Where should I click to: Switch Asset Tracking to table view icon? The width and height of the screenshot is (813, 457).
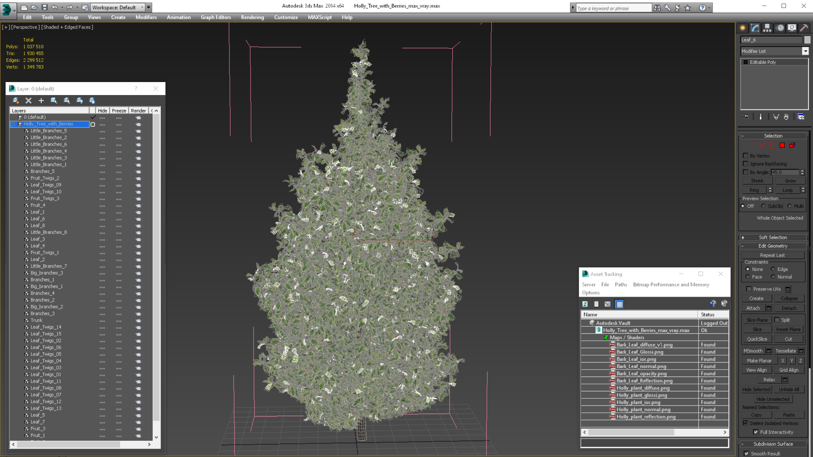point(620,304)
